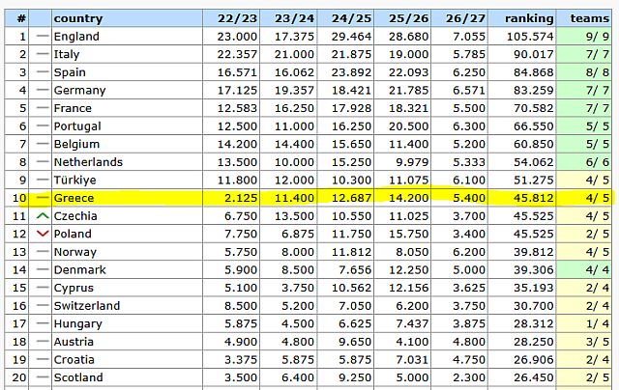Viewport: 619px width, 390px height.
Task: Click Norway's ranking total 39.812
Action: point(534,252)
